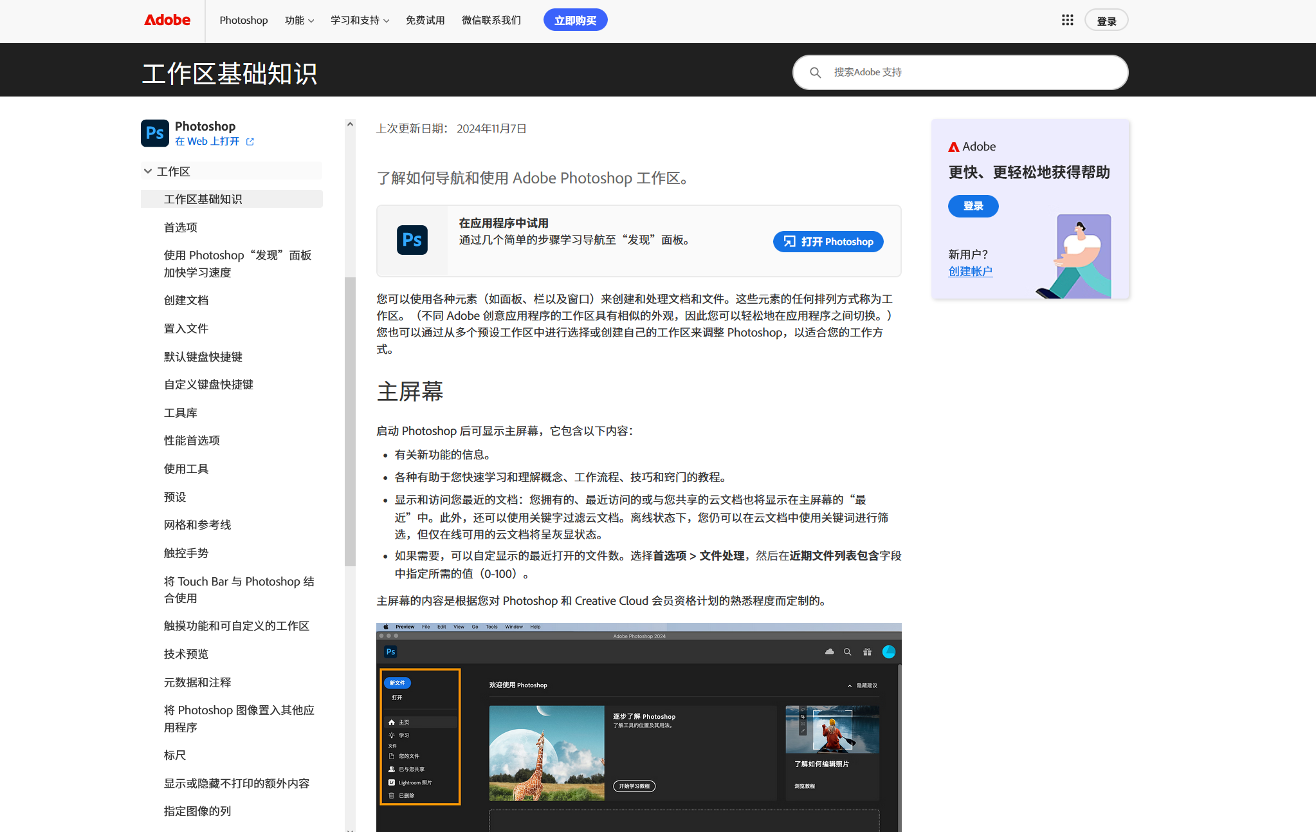Expand the 功能 dropdown in the top navigation
Screen dimensions: 1316x832
(x=298, y=20)
